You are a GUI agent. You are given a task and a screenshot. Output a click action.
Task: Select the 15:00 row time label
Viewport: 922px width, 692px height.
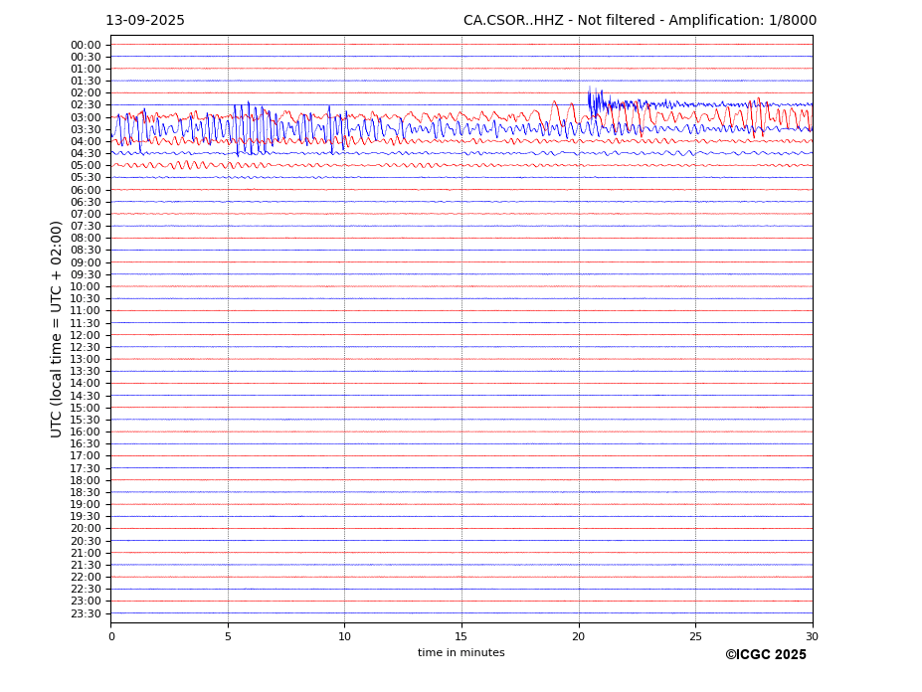tap(86, 409)
